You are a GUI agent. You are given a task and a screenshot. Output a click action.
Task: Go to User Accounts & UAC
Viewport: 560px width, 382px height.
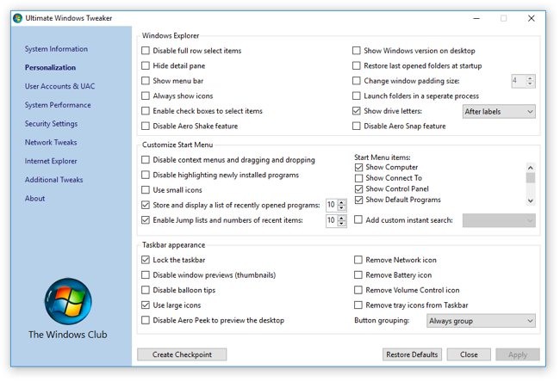tap(59, 86)
